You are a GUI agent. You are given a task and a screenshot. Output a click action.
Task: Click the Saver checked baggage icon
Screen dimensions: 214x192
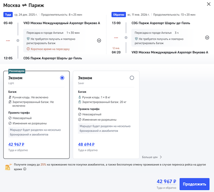click(x=80, y=102)
